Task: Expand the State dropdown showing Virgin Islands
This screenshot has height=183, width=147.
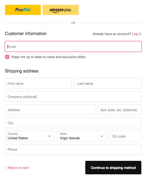Action: pyautogui.click(x=82, y=136)
